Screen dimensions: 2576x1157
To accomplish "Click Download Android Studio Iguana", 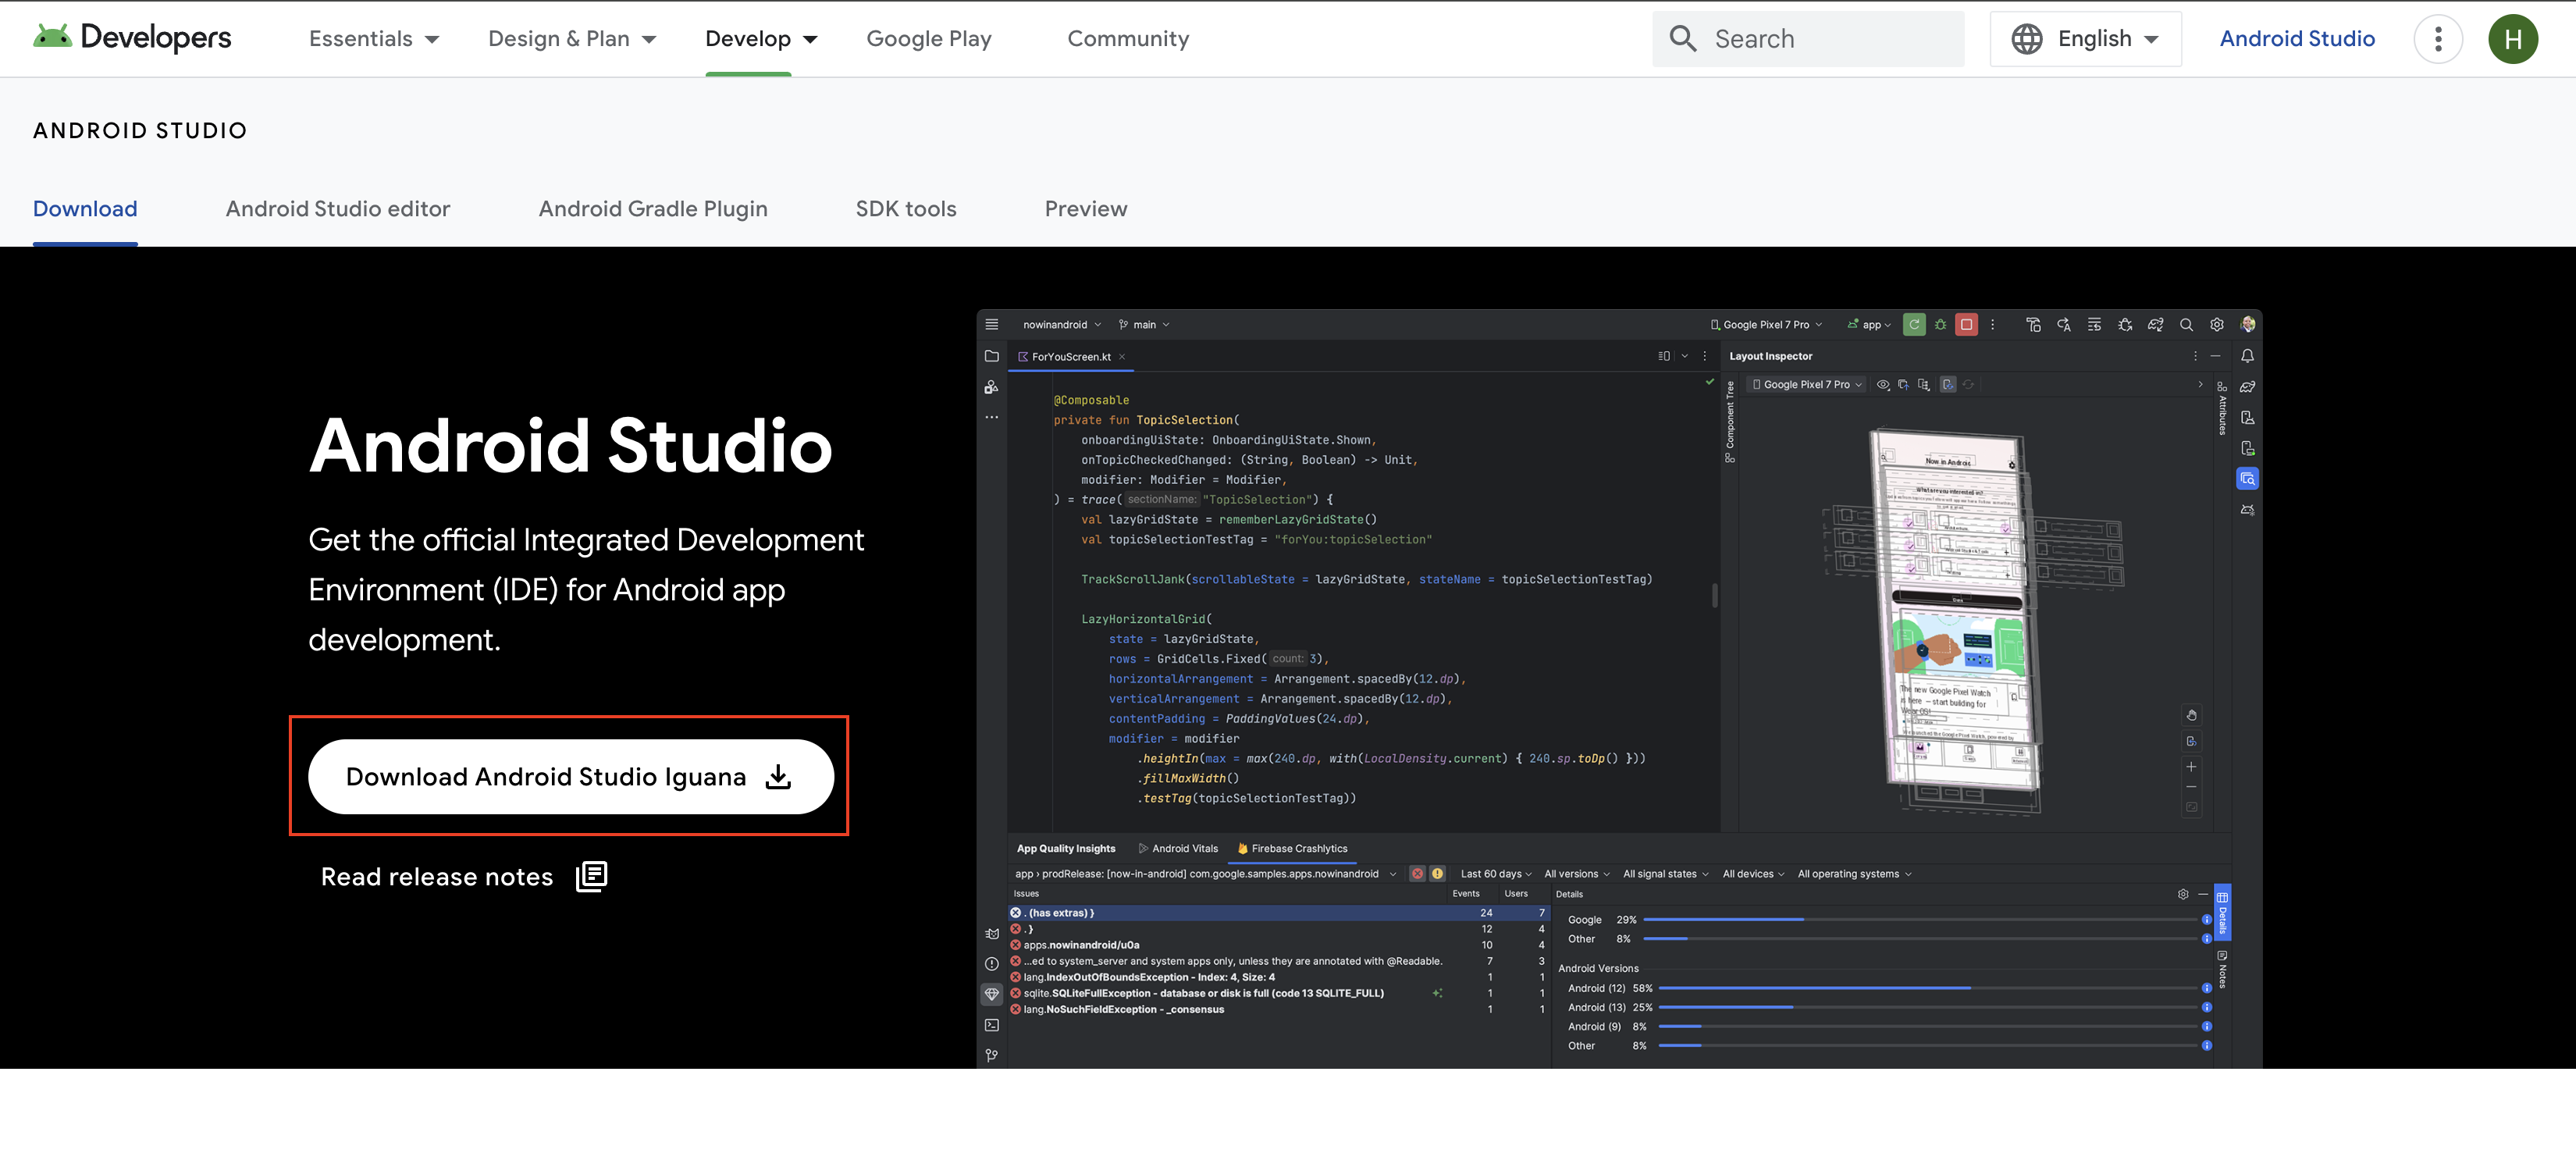I will tap(570, 777).
